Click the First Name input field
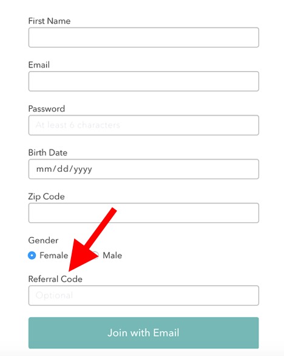284x356 pixels. point(144,38)
